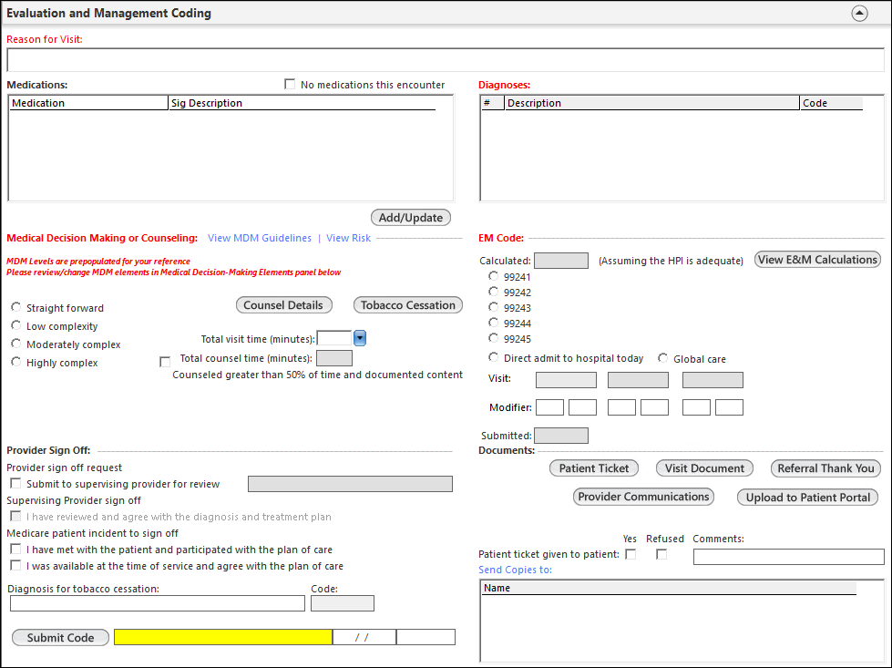Click View E&M Calculations button

(817, 260)
